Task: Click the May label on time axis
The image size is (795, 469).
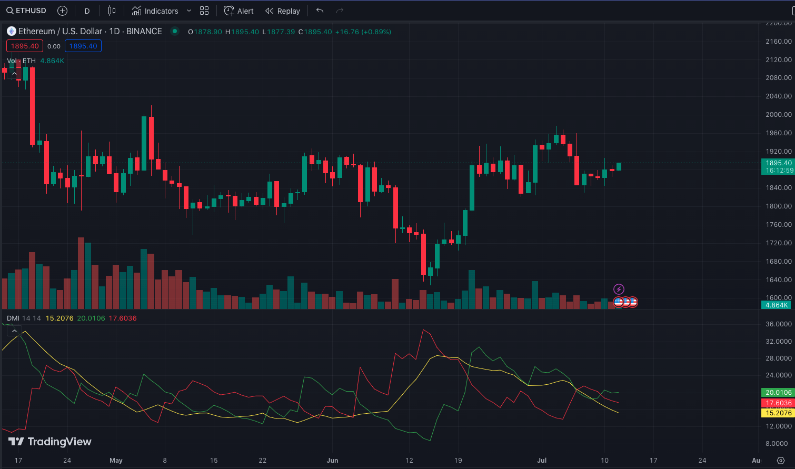Action: 116,461
